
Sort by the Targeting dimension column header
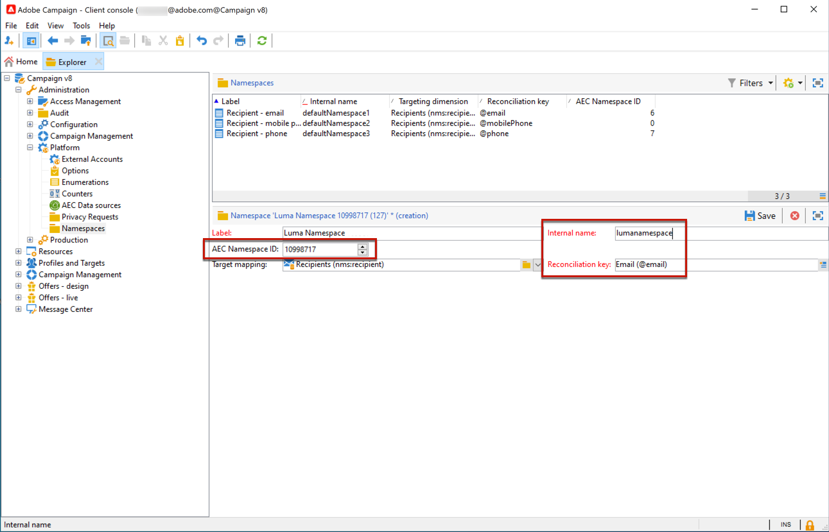pos(434,101)
